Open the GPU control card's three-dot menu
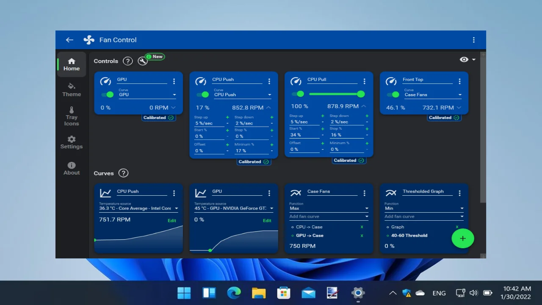The image size is (542, 305). (x=174, y=81)
